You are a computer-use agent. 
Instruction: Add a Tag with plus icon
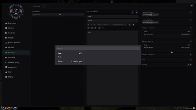190,60
